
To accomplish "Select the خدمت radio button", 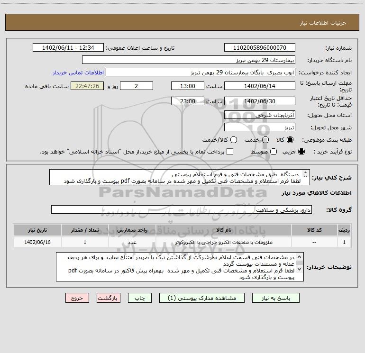I will (265, 140).
